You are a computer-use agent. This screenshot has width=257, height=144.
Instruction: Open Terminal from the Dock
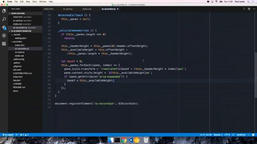click(117, 140)
